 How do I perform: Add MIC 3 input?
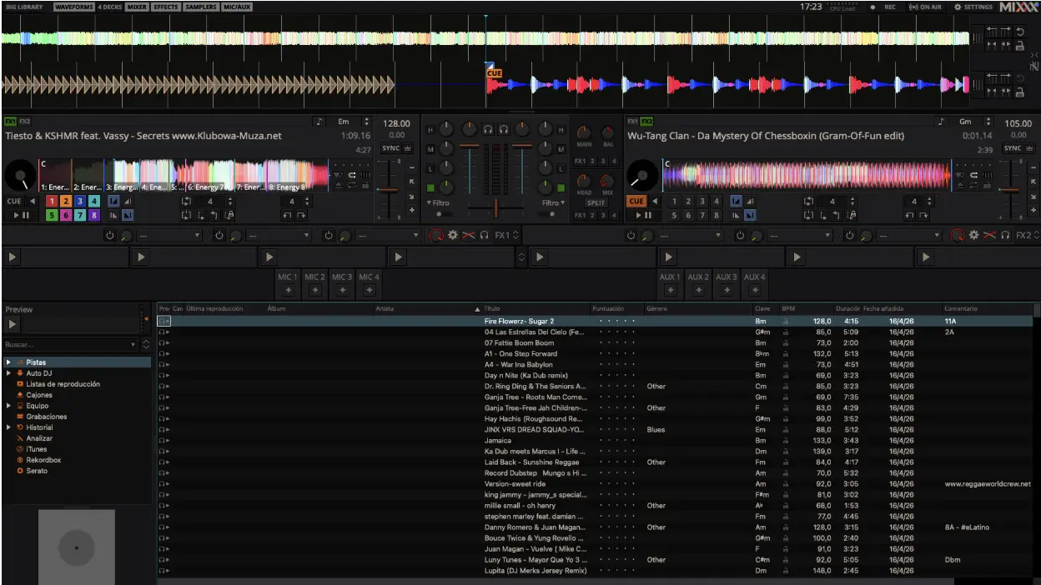coord(342,290)
